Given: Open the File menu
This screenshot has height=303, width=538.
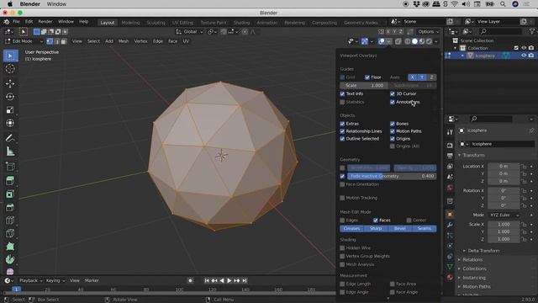Looking at the screenshot, I should 16,22.
